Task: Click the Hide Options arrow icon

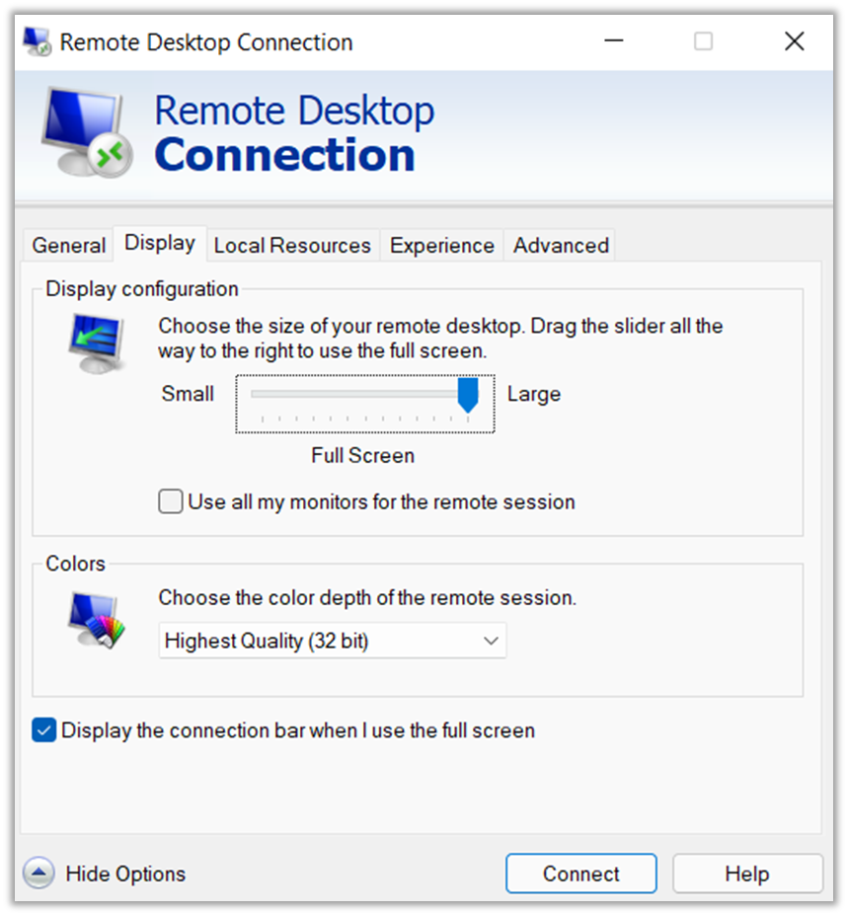Action: 39,873
